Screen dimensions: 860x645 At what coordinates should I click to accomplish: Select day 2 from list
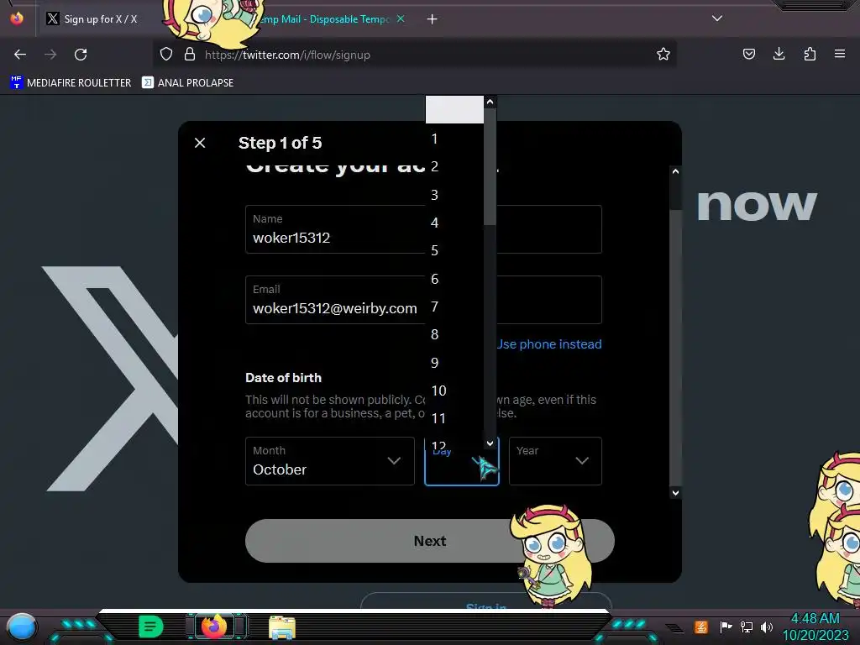454,166
